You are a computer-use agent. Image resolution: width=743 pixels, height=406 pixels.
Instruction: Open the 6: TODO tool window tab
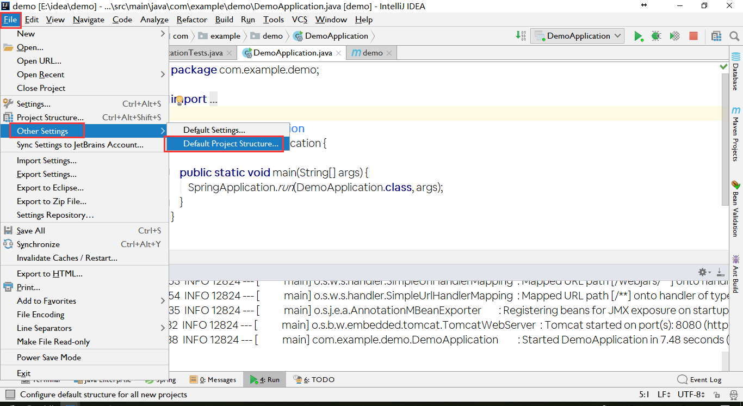[x=314, y=379]
